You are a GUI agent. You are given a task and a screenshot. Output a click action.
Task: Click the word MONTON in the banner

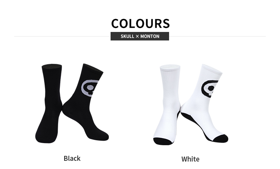point(150,36)
